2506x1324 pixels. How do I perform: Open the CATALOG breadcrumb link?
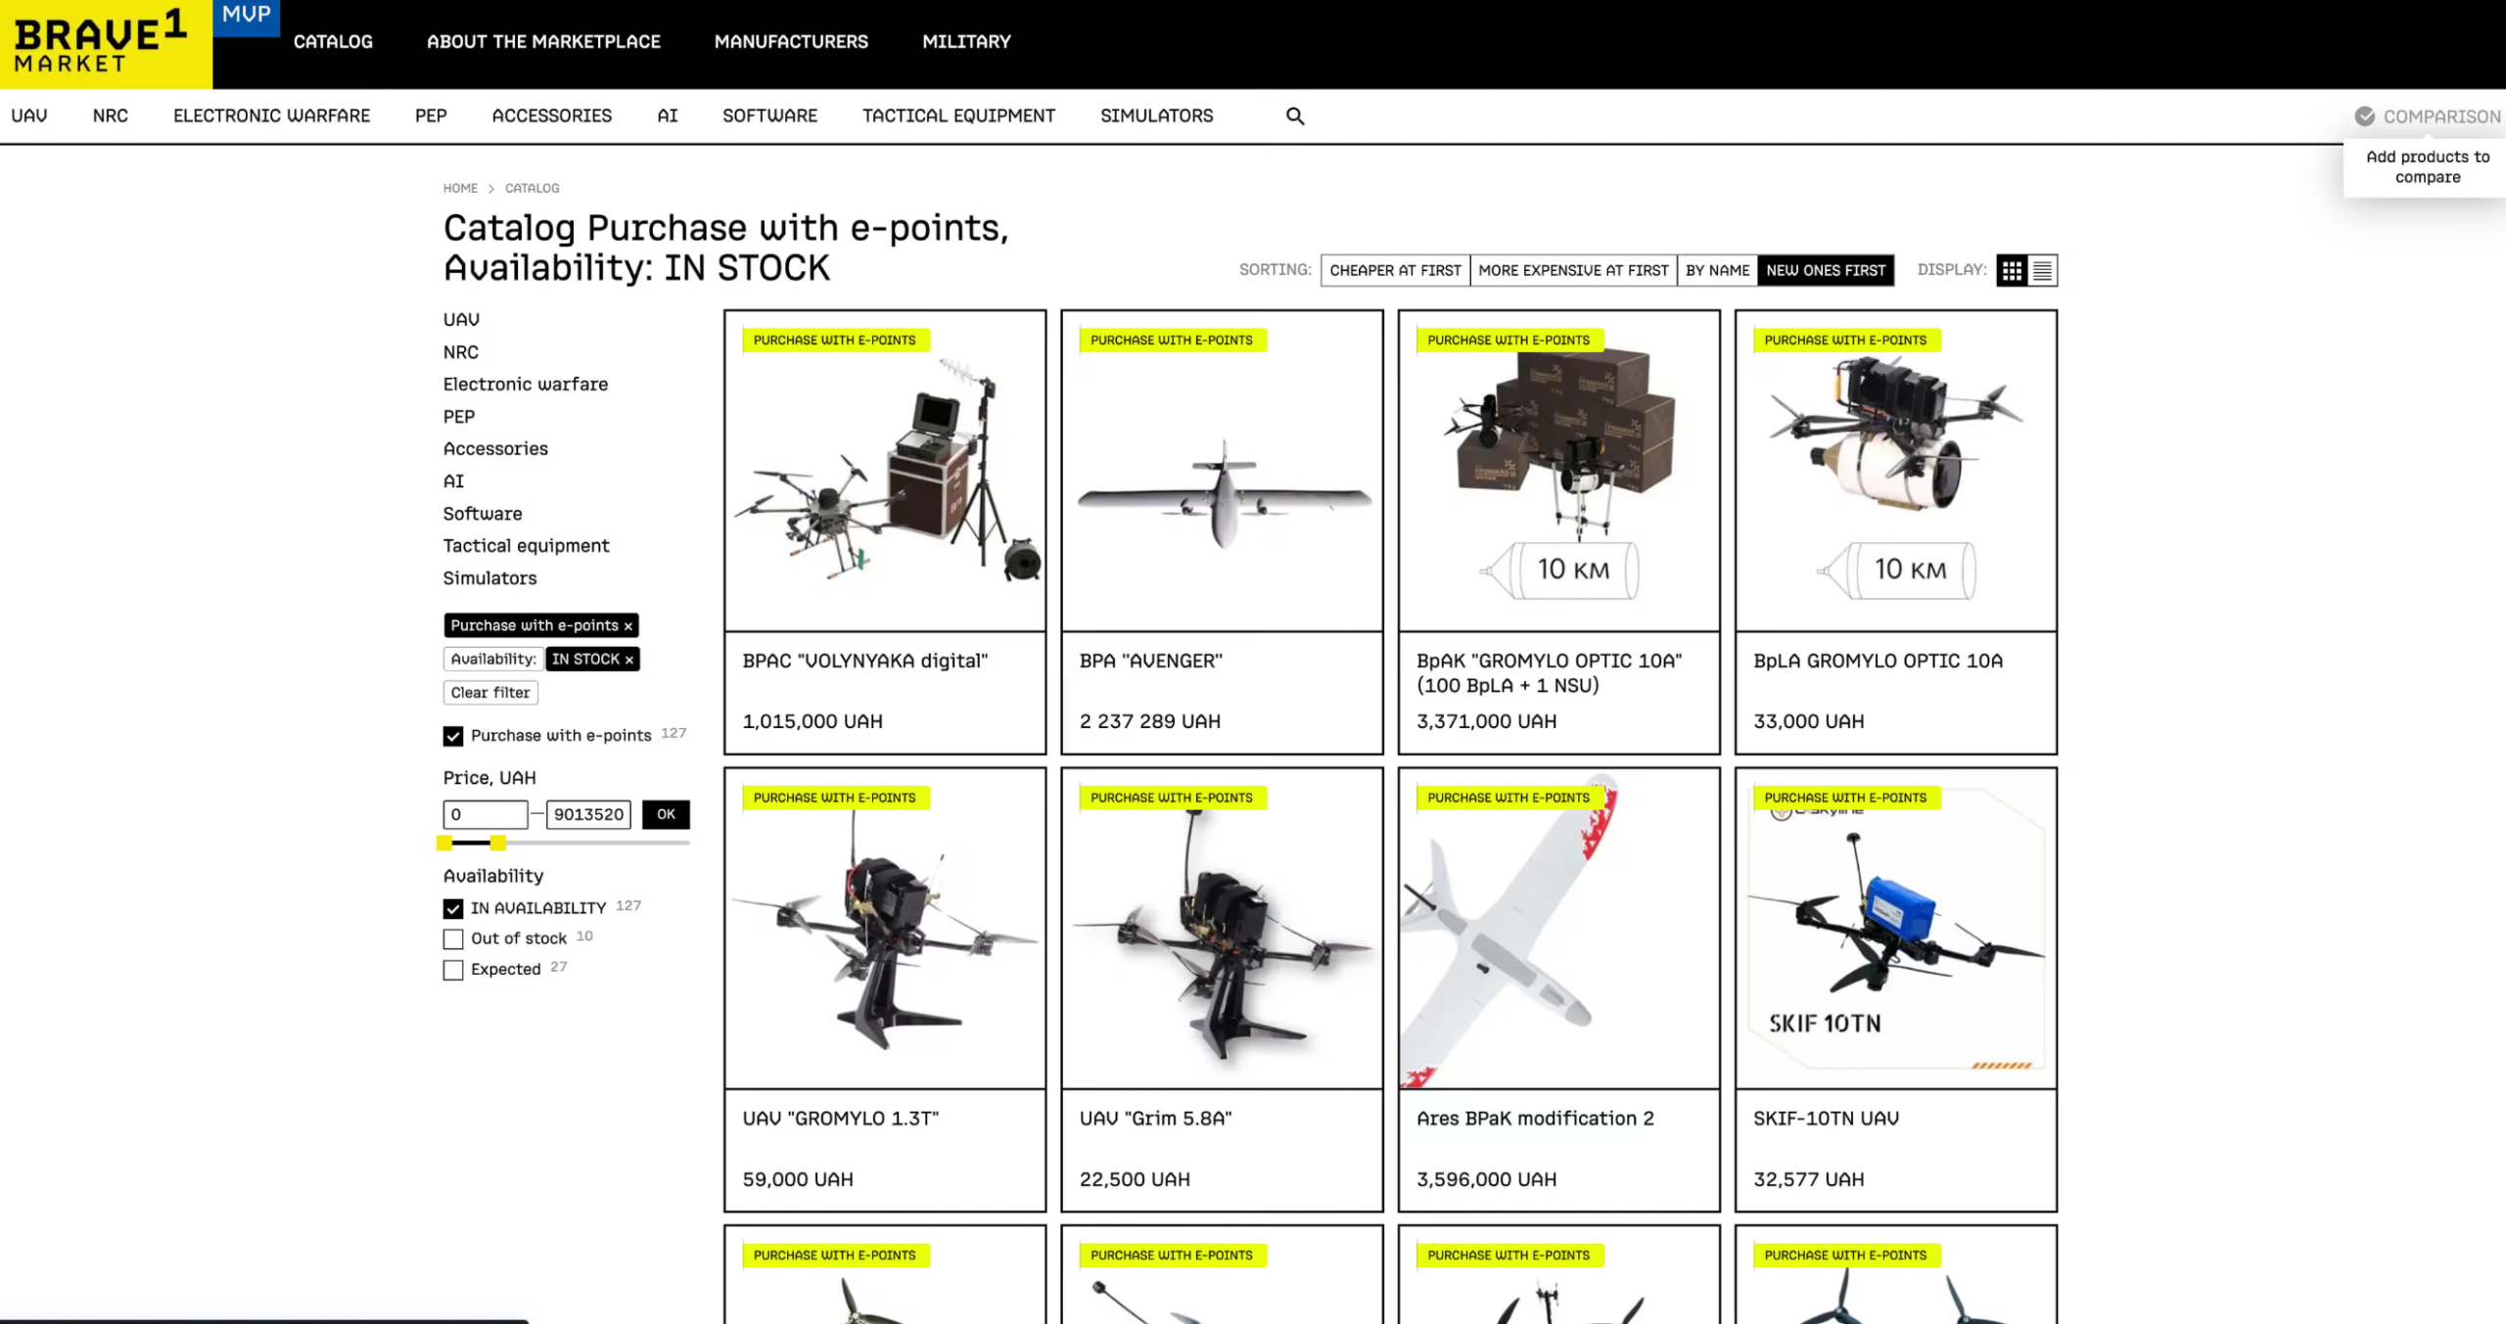coord(532,188)
